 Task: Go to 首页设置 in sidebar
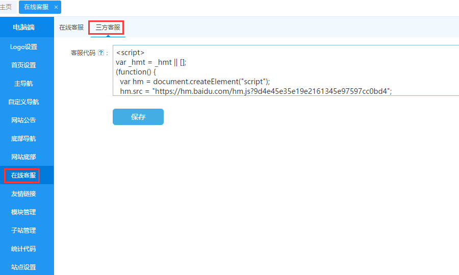[24, 65]
